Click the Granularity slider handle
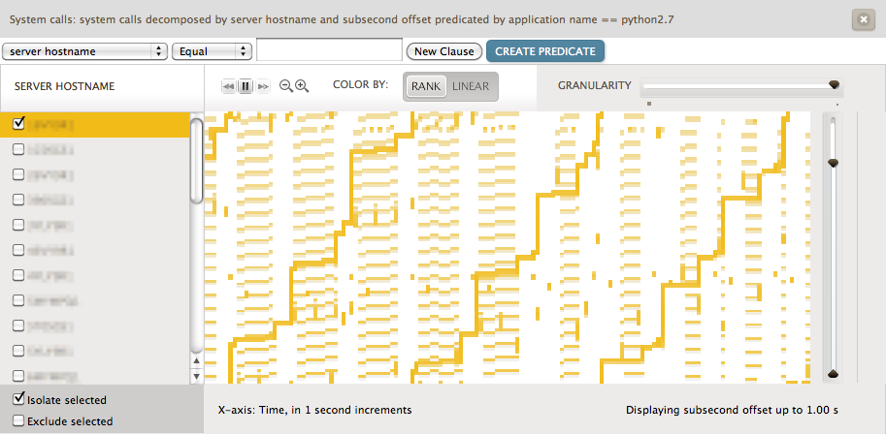886x434 pixels. pos(834,85)
